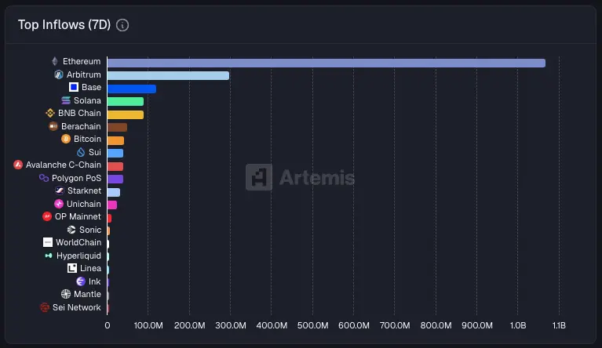Image resolution: width=602 pixels, height=348 pixels.
Task: Click the OP Mainnet logo icon
Action: pos(47,216)
